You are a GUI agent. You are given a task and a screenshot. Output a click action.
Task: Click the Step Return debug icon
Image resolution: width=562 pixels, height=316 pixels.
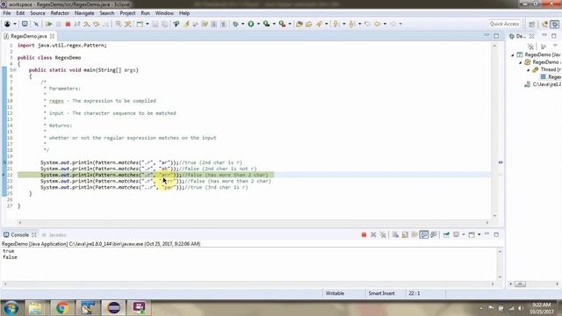[105, 24]
